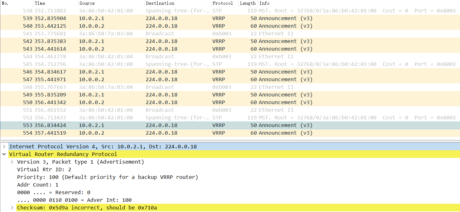Expand the Version 3, Packet type 1 row
Screen dimensions: 460x212
pos(12,162)
